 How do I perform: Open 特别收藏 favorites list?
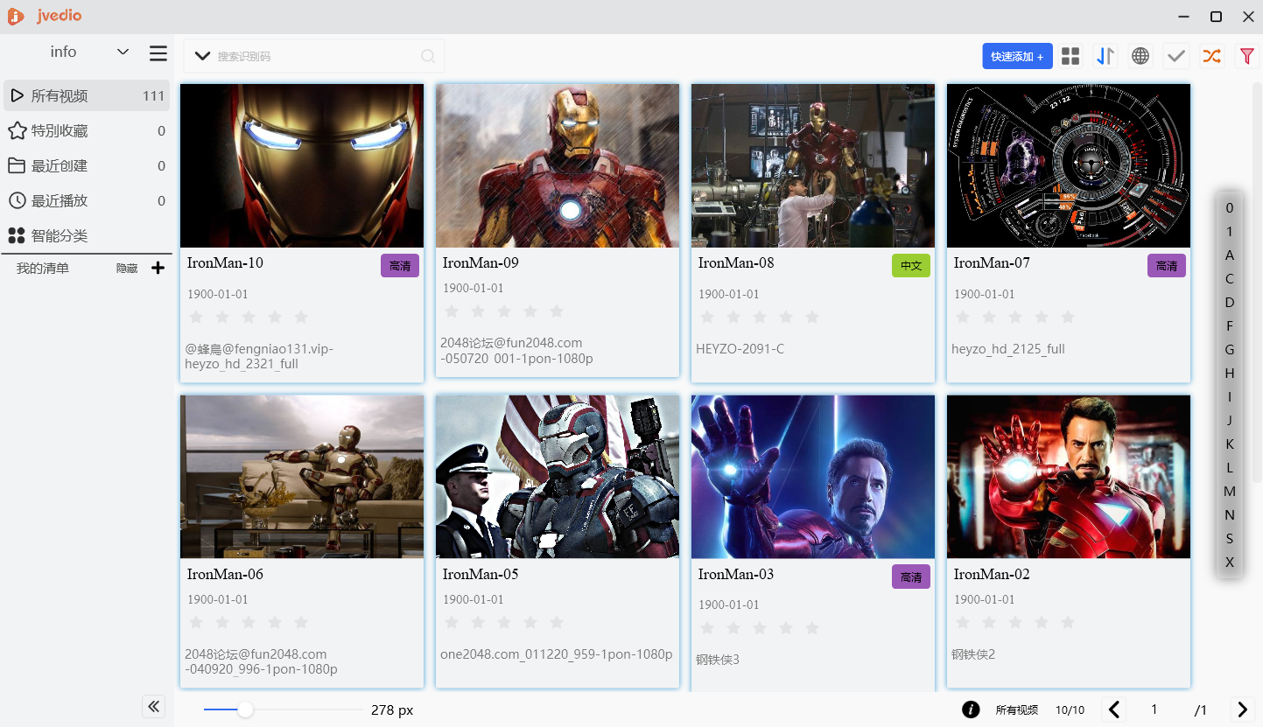tap(87, 130)
